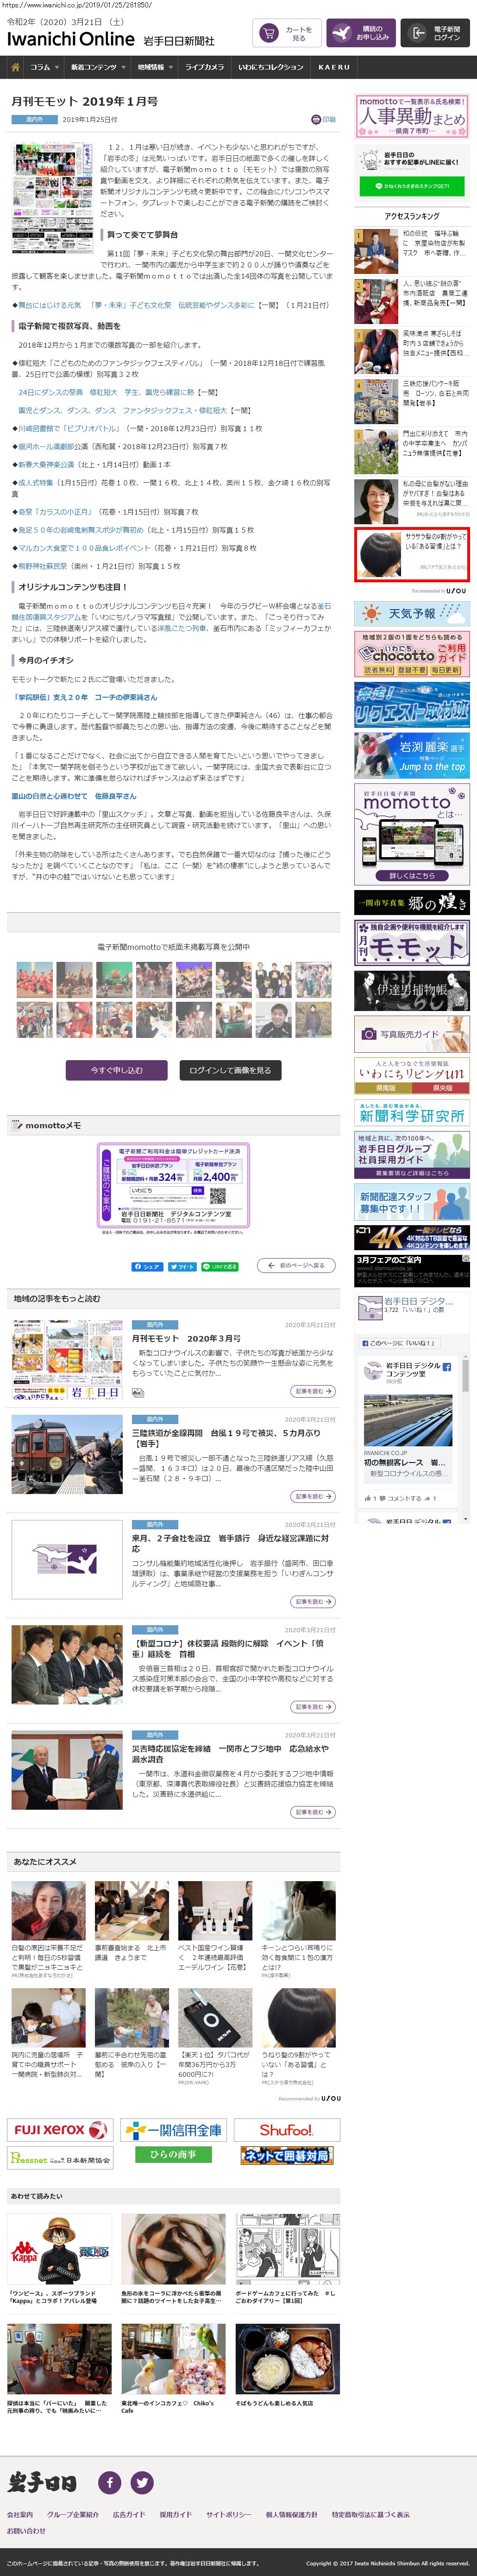Screen dimensions: 477x2576
Task: Click the home icon in navigation bar
Action: pos(15,67)
